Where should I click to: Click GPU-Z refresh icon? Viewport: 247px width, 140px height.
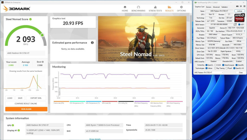(241, 6)
